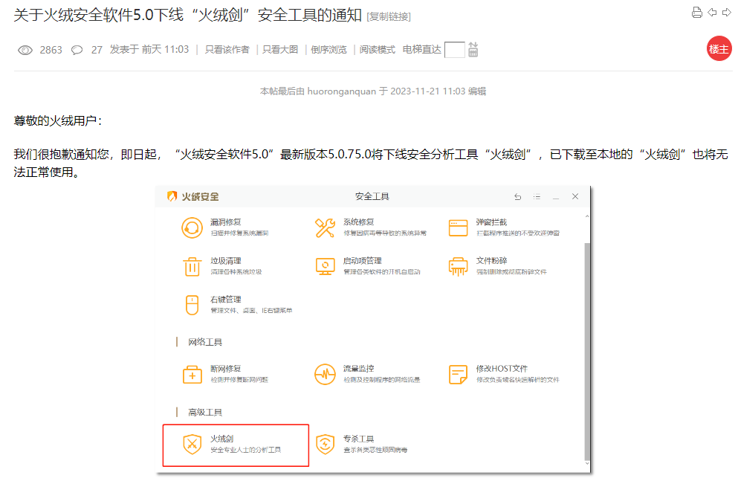Click 安全专业人士的分析工具 description text
738x481 pixels.
click(245, 450)
